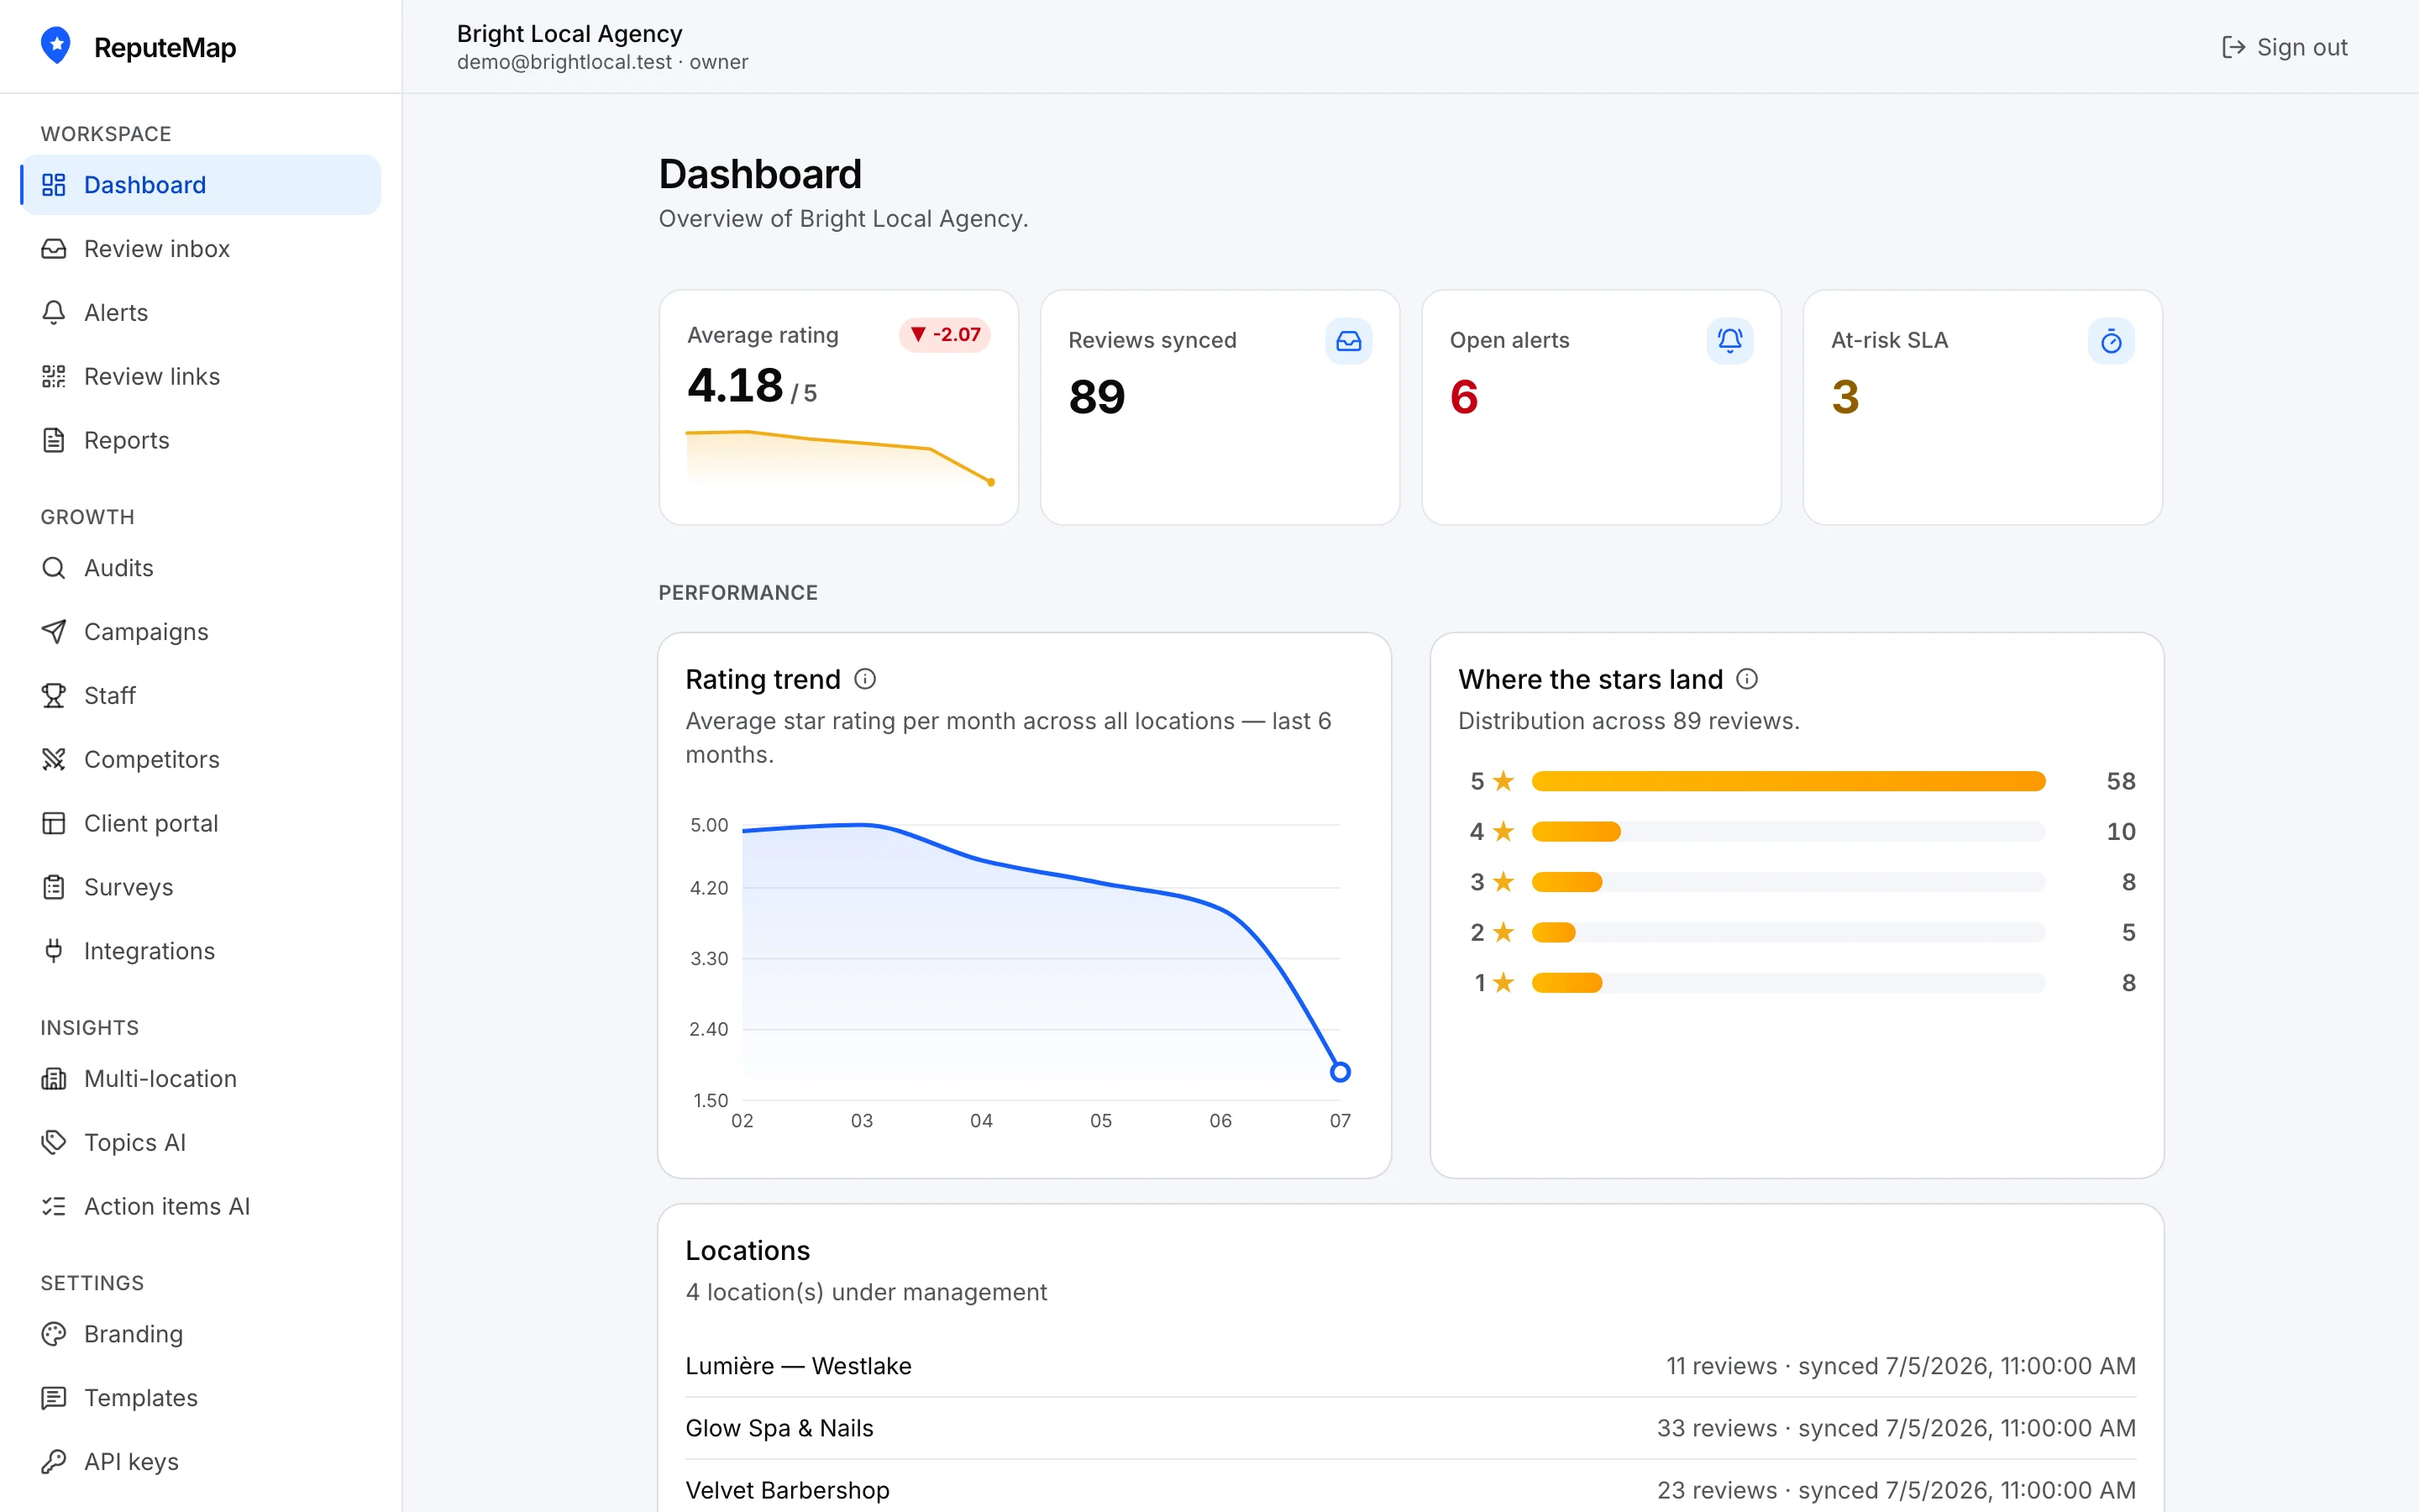Click the 4.18 average rating value
Viewport: 2419px width, 1512px height.
click(x=735, y=386)
